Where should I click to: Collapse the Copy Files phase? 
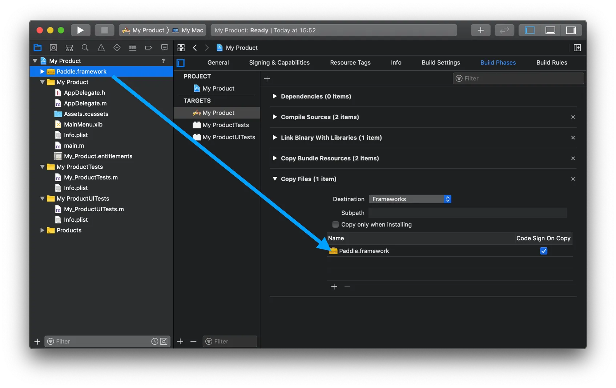(275, 179)
